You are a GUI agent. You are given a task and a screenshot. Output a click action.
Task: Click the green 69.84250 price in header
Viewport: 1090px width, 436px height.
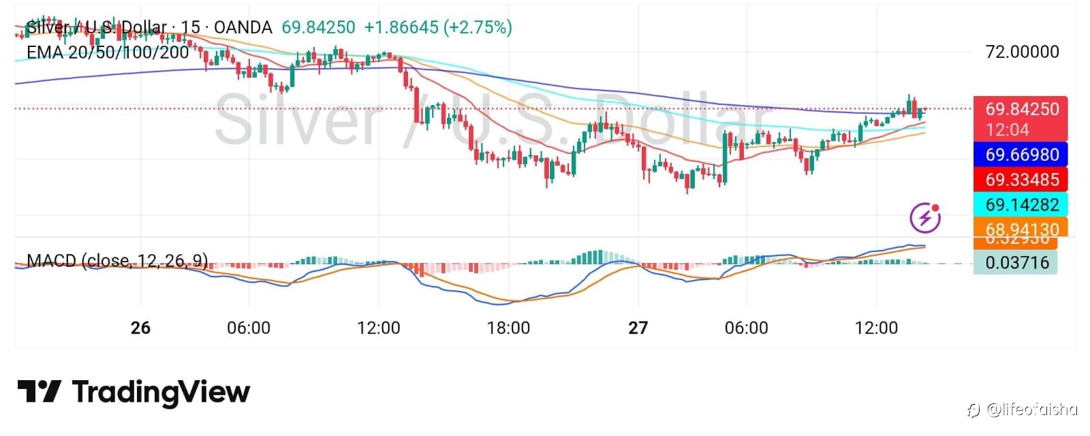(x=318, y=27)
